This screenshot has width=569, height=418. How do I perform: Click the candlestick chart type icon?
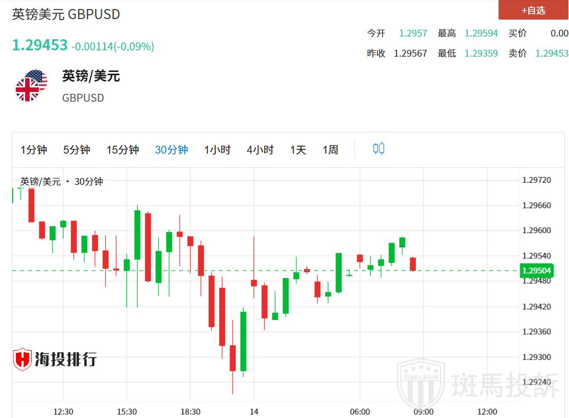tap(378, 149)
